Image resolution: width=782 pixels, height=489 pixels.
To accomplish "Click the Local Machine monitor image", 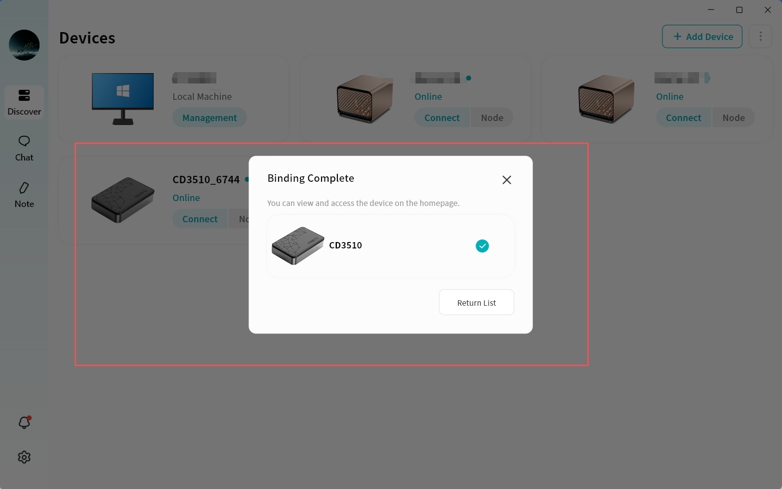I will 123,98.
